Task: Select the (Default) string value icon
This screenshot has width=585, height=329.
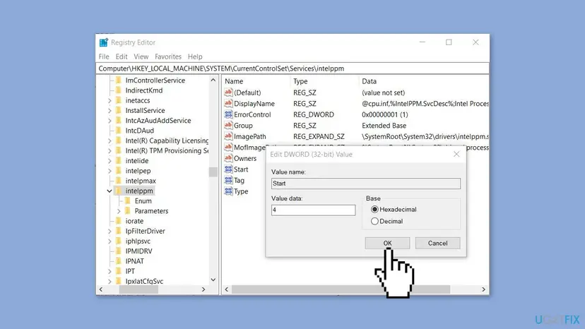Action: 228,92
